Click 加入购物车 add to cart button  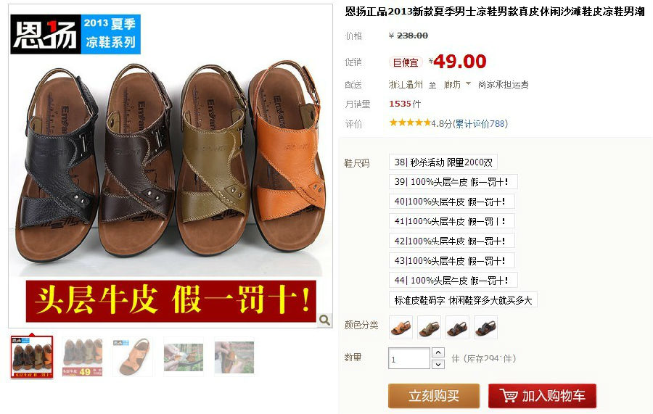click(x=542, y=396)
